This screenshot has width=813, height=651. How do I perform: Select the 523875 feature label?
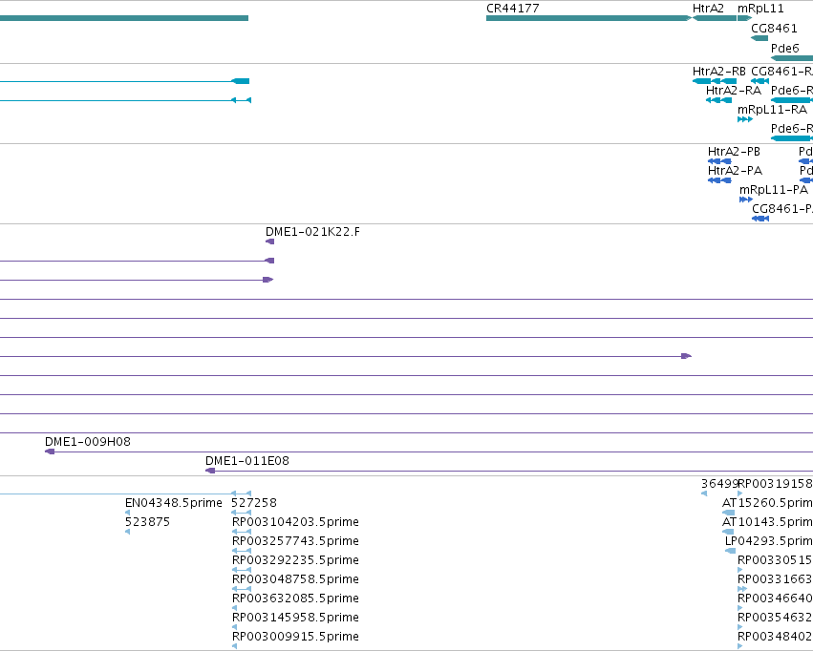tap(147, 522)
